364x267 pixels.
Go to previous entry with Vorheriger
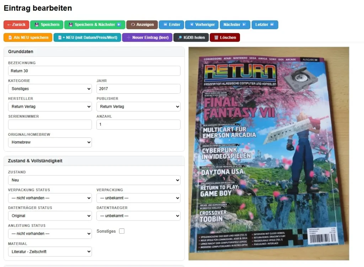(202, 24)
